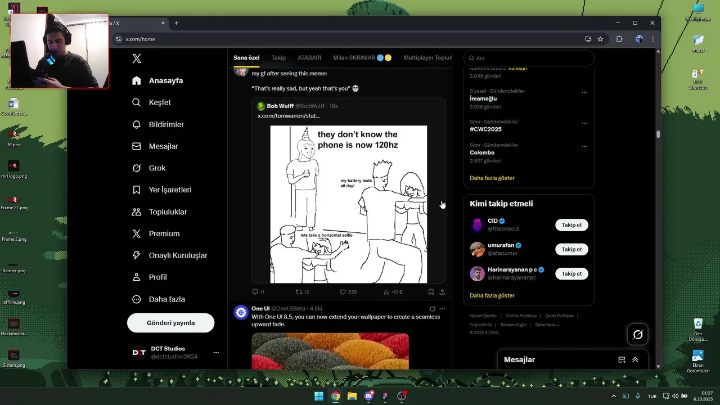The height and width of the screenshot is (405, 720).
Task: Open the 120hz meme image
Action: pos(349,204)
